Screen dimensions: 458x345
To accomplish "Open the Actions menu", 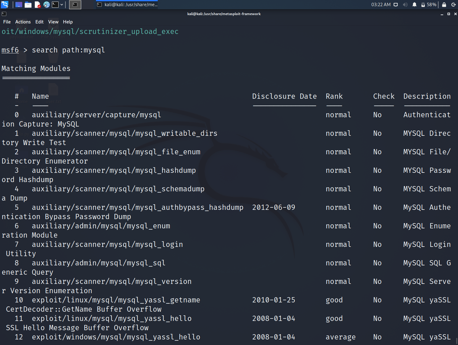I will [23, 22].
